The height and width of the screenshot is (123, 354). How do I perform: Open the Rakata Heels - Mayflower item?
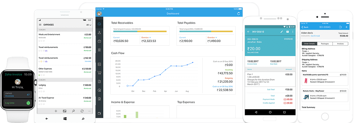tap(325, 95)
